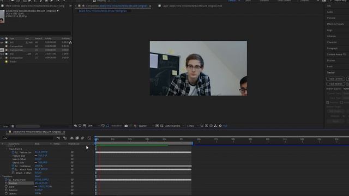Viewport: 349px width, 196px height.
Task: Click the draft 3D icon in timeline header
Action: [x=65, y=138]
